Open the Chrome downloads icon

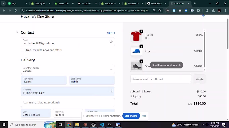[213, 11]
